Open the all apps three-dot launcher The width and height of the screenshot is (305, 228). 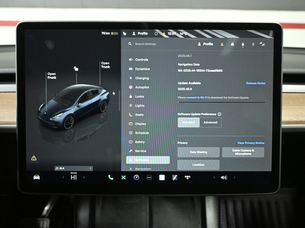149,178
